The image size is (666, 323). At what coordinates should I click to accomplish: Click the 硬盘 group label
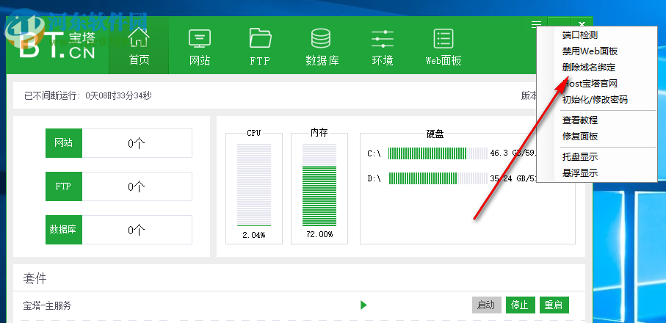coord(435,134)
